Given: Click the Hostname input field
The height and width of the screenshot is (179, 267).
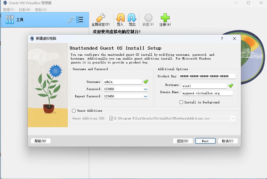Looking at the screenshot, I should pyautogui.click(x=204, y=86).
